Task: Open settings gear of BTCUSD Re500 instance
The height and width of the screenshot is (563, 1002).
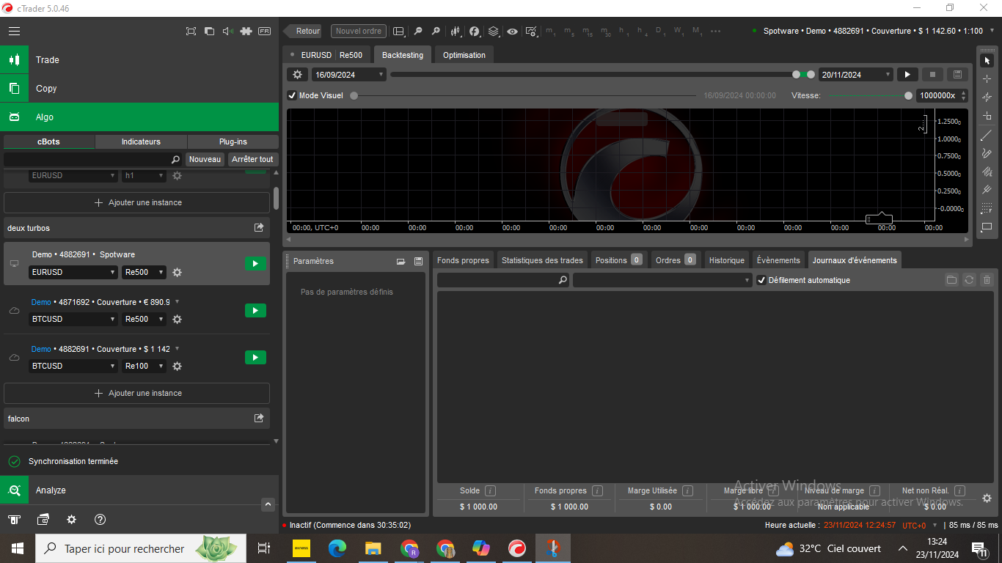Action: tap(177, 319)
